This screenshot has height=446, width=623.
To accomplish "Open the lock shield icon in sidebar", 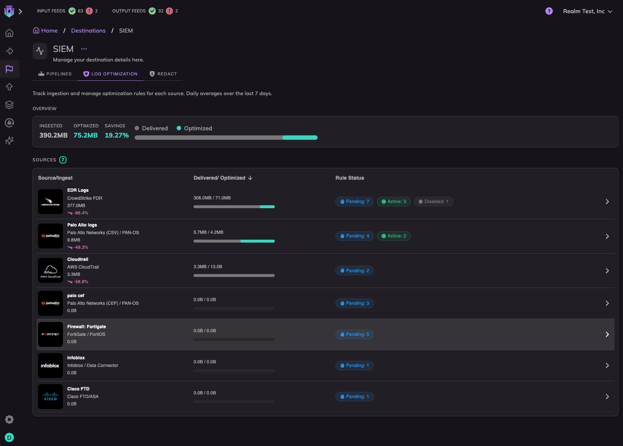I will 10,123.
